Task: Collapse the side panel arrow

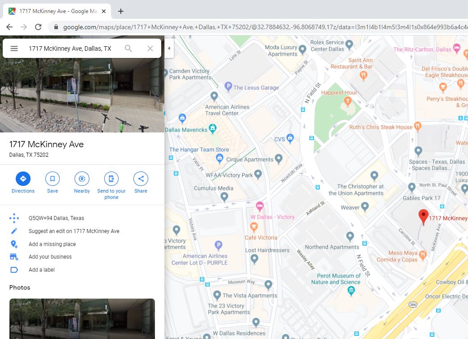Action: 169,48
